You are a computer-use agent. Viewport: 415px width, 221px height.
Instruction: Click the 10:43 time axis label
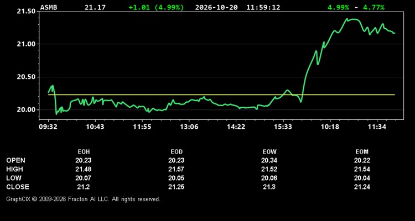[95, 127]
